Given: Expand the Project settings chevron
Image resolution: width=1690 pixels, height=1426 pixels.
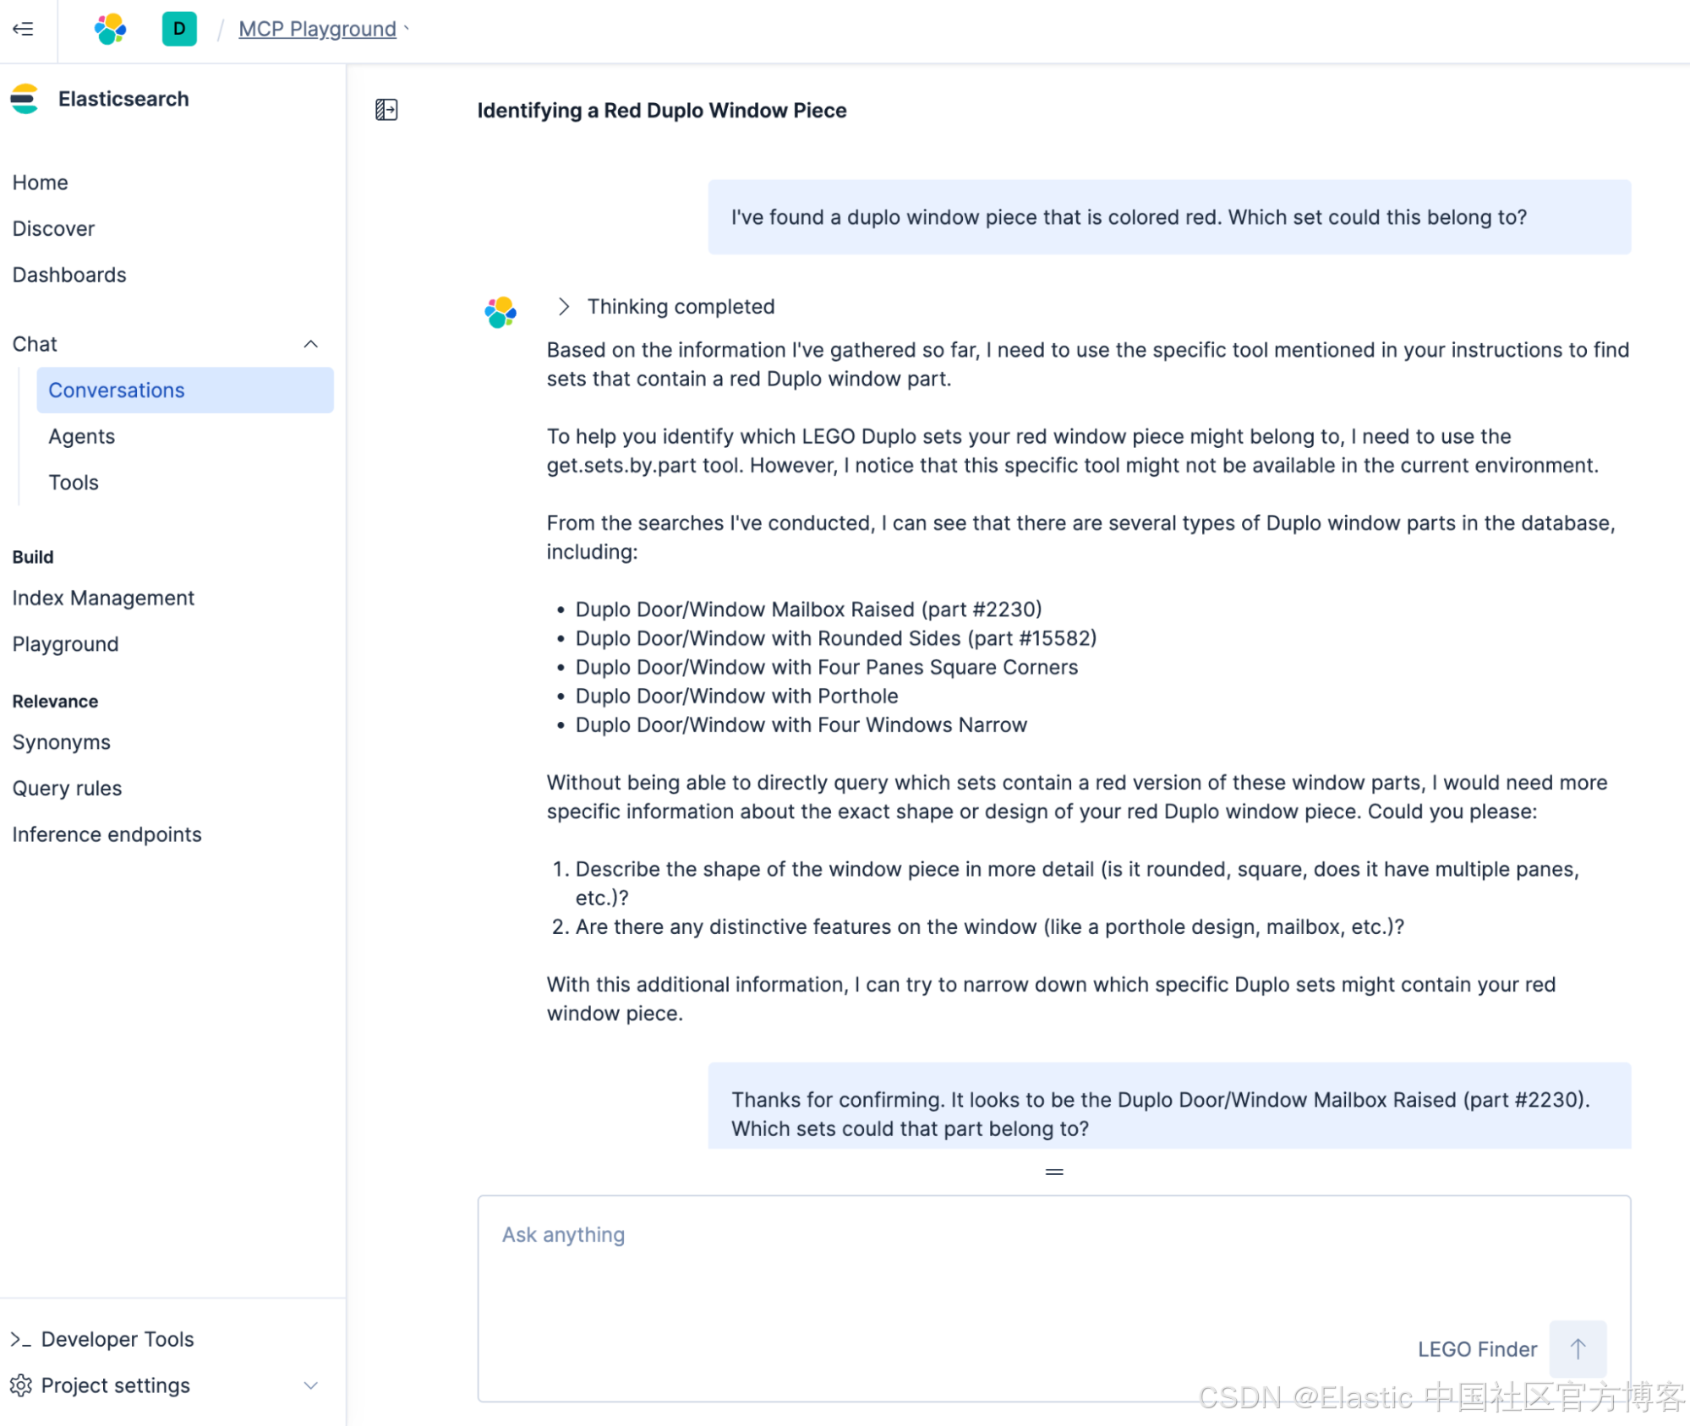Looking at the screenshot, I should pyautogui.click(x=310, y=1385).
